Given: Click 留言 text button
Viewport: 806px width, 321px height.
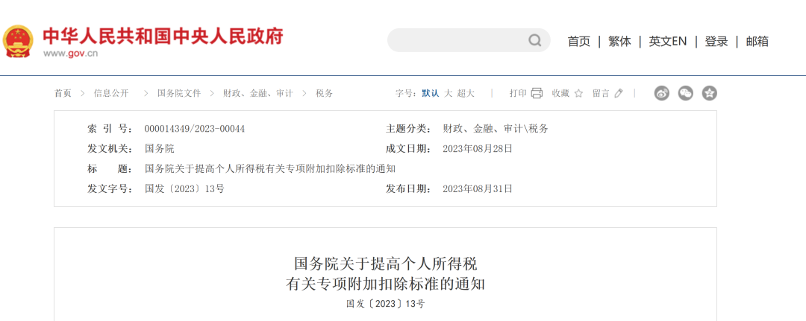Looking at the screenshot, I should pos(601,93).
